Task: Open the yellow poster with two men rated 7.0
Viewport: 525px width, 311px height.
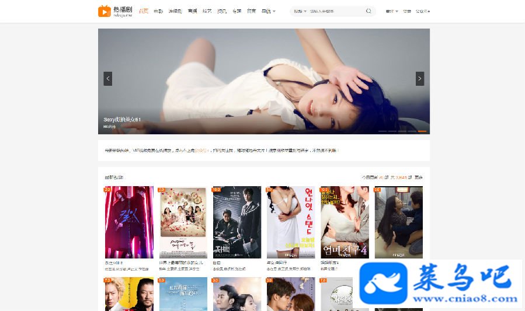Action: (129, 294)
